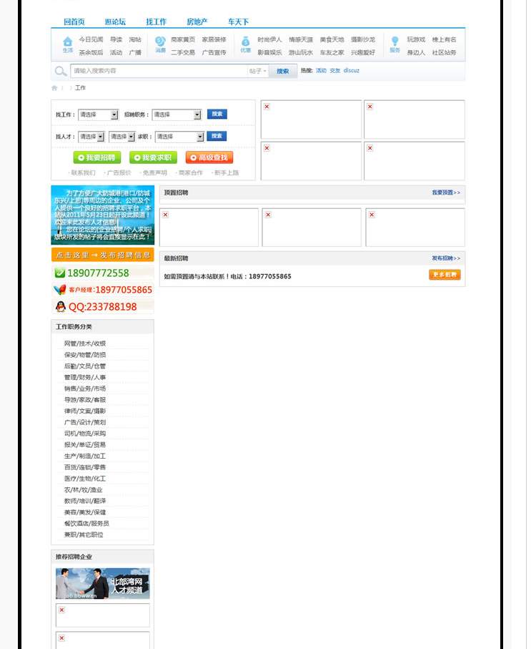
Task: Click the 北部湾网人才频道 handshake image
Action: [103, 584]
